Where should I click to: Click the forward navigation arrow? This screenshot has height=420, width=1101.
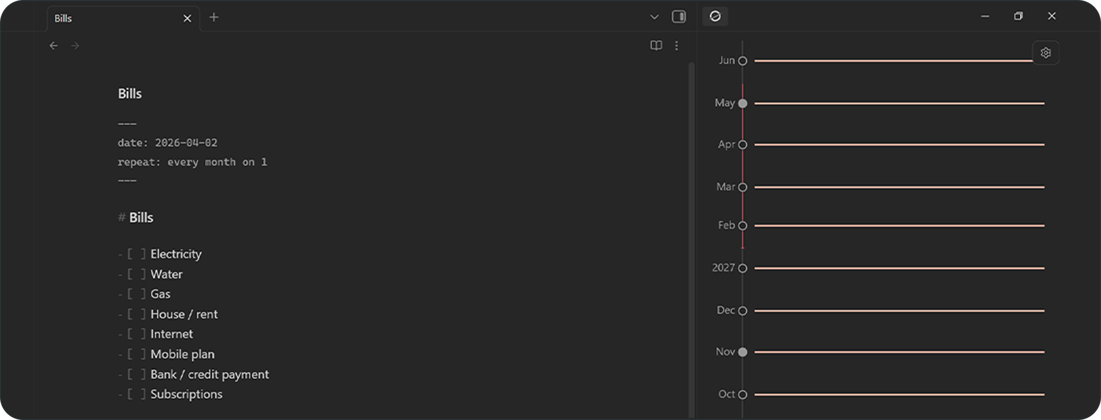coord(75,46)
